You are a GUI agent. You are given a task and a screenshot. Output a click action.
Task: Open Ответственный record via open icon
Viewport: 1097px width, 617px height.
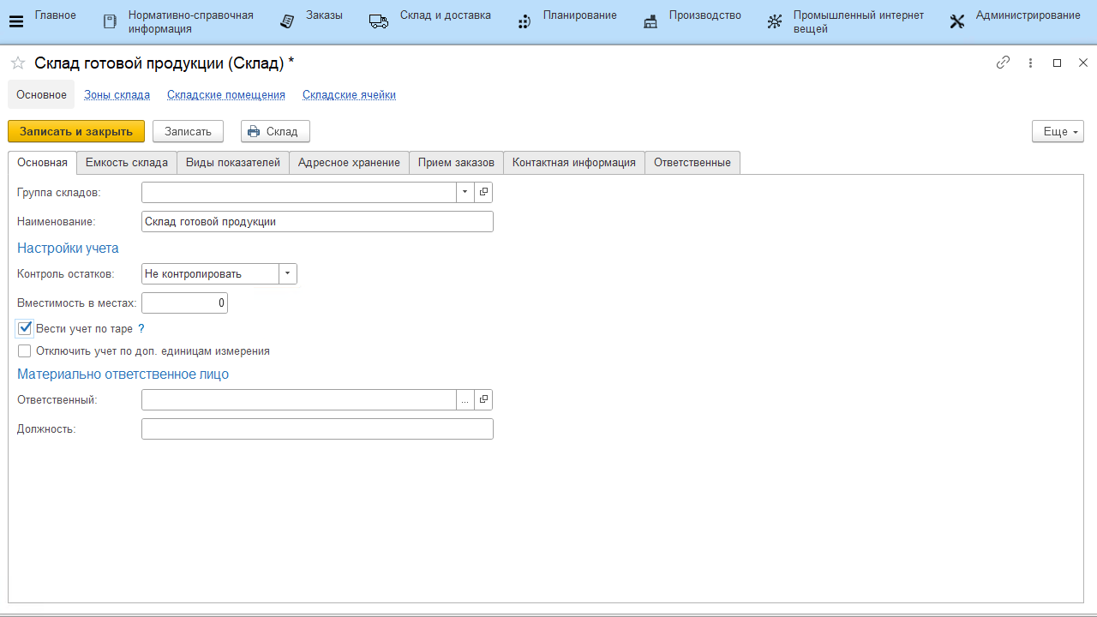pos(483,399)
